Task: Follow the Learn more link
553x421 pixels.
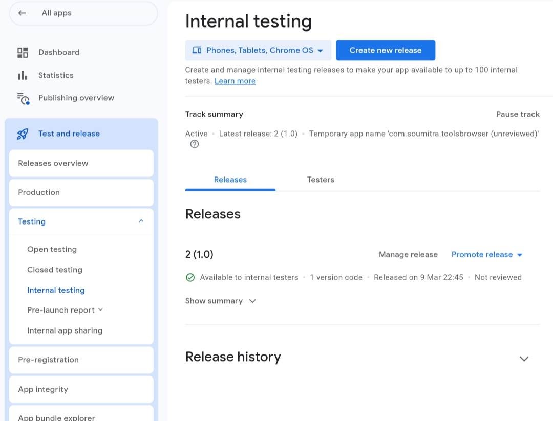Action: [235, 81]
